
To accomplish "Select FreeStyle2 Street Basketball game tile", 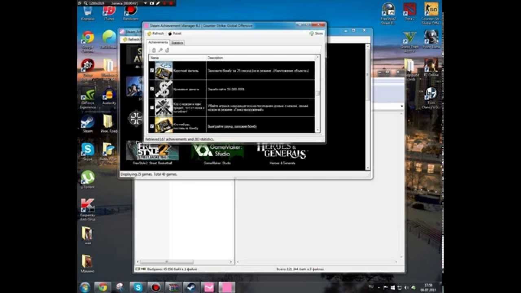I will coord(153,153).
